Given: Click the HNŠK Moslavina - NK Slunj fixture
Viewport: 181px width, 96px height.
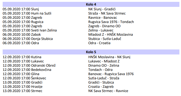Looking at the screenshot, I should tap(109, 57).
